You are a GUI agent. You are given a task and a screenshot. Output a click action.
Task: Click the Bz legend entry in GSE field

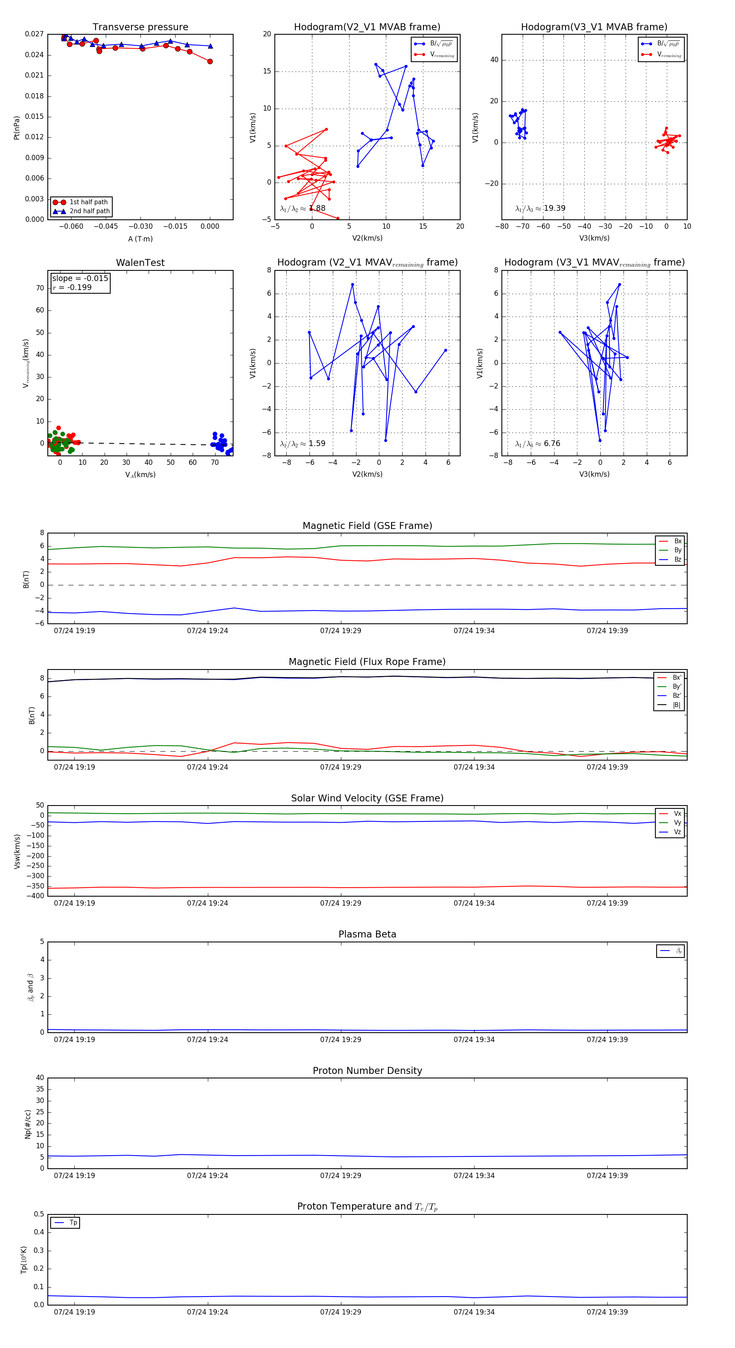(670, 559)
